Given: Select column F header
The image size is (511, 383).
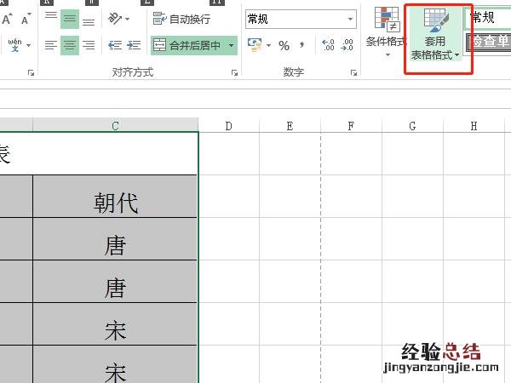Looking at the screenshot, I should [x=351, y=126].
